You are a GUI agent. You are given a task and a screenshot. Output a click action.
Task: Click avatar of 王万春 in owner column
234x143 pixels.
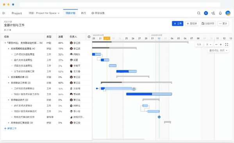click(71, 71)
